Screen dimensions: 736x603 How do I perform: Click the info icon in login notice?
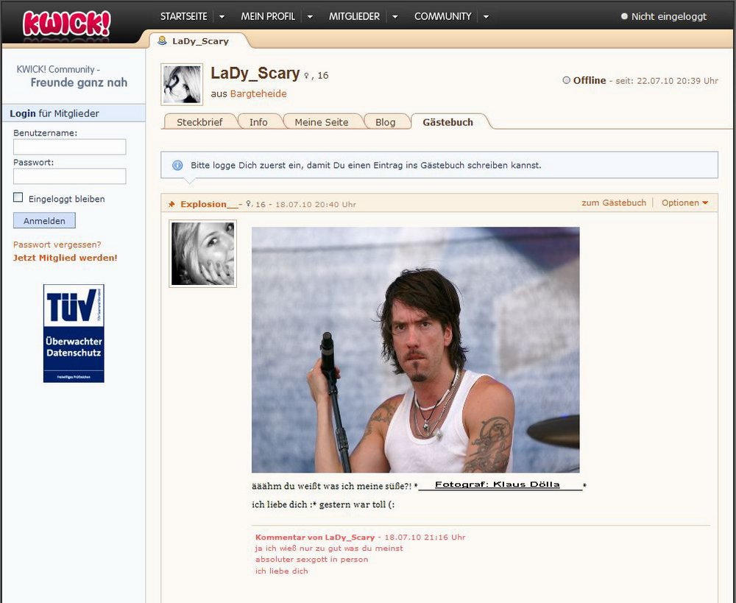click(177, 166)
